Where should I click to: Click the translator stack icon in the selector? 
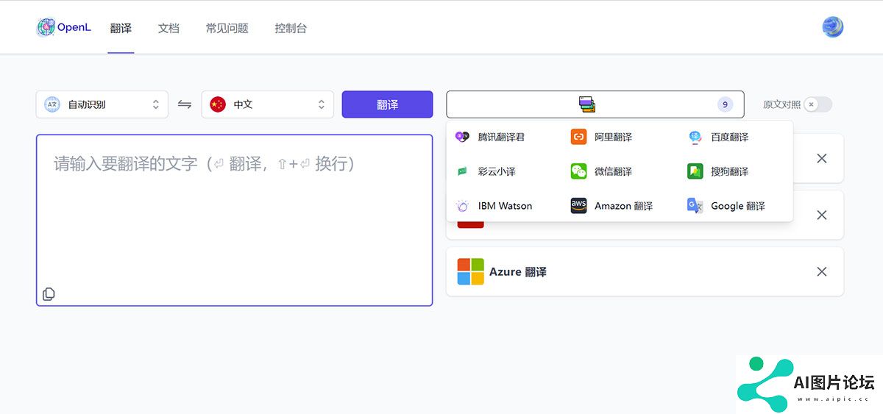[586, 104]
